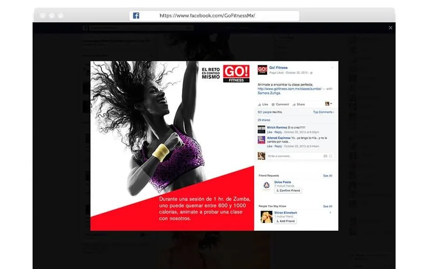See All friend requests
The width and height of the screenshot is (430, 269).
tap(328, 176)
